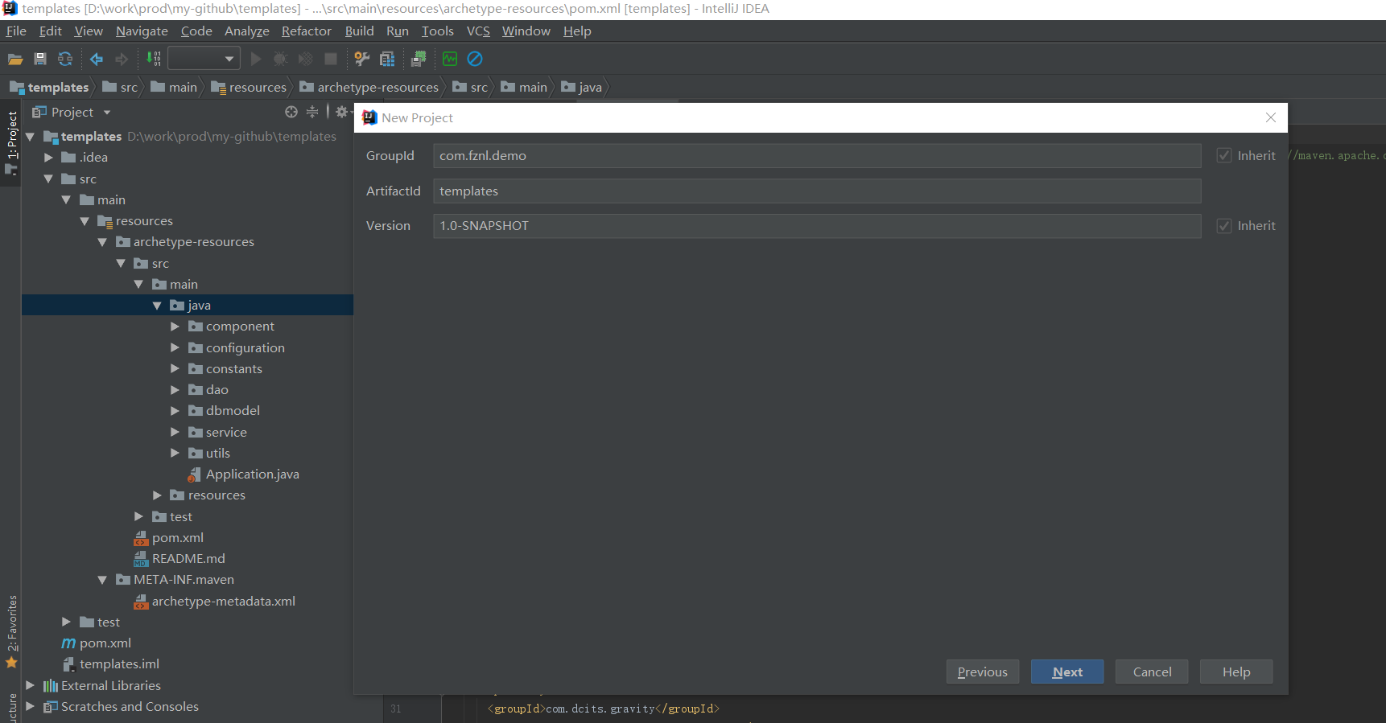Click the locate target icon in Project panel
The width and height of the screenshot is (1386, 723).
(291, 112)
